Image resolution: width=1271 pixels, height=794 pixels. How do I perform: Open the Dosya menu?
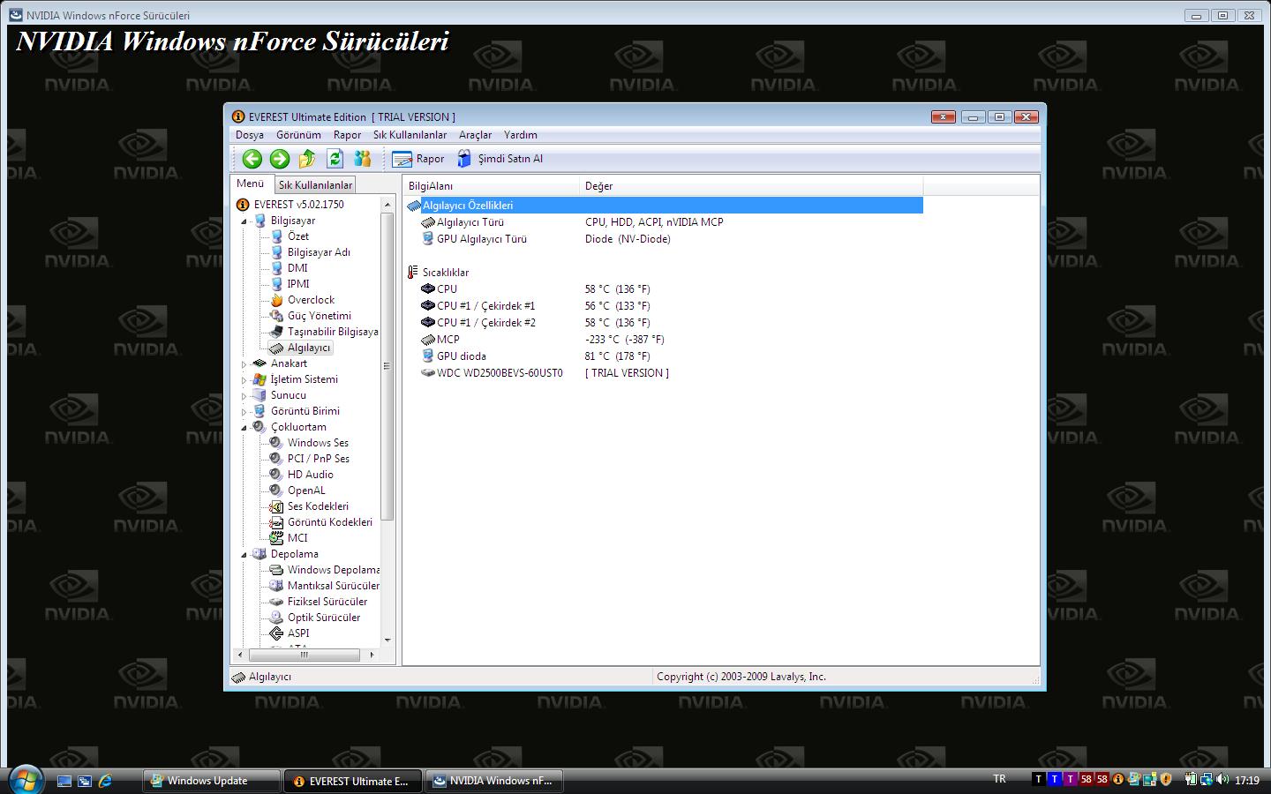[250, 135]
